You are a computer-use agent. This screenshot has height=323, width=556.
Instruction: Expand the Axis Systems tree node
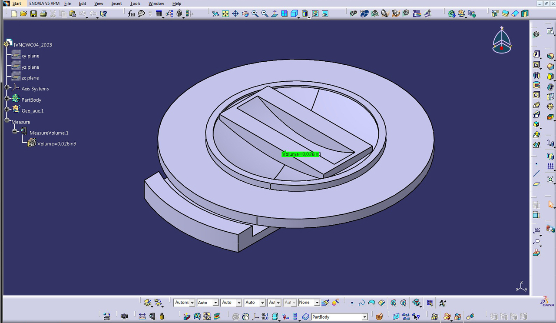click(7, 87)
